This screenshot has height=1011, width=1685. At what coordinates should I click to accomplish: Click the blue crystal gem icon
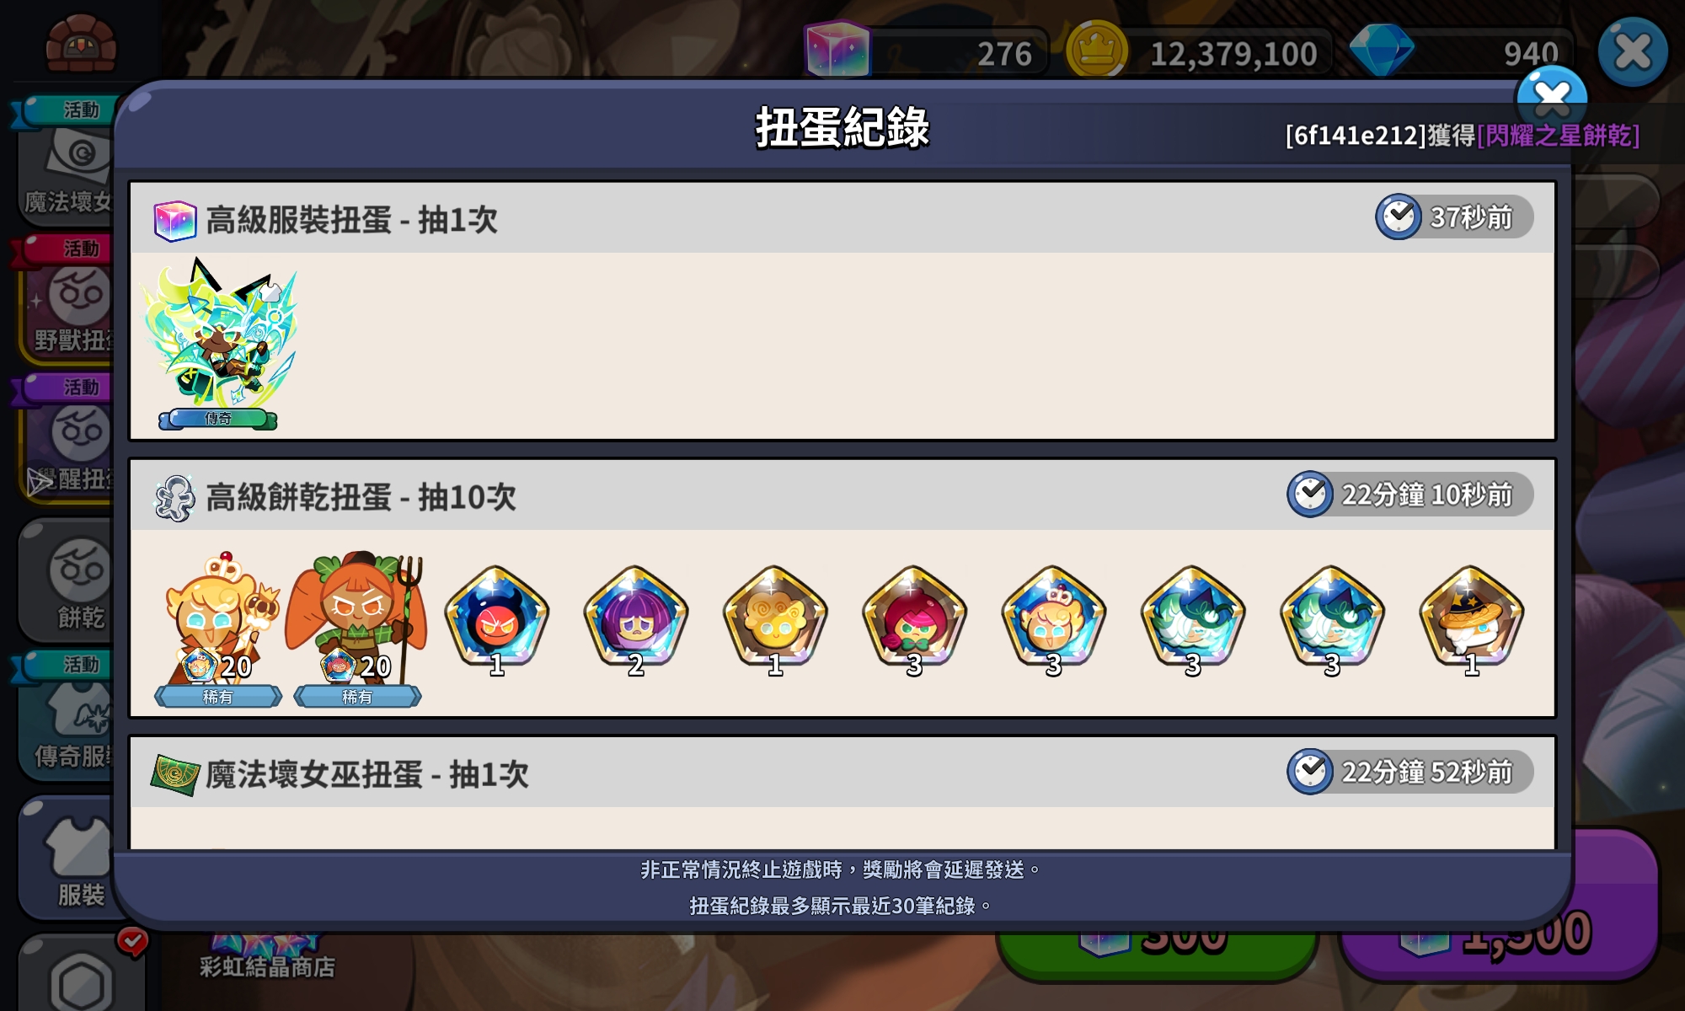[1382, 50]
